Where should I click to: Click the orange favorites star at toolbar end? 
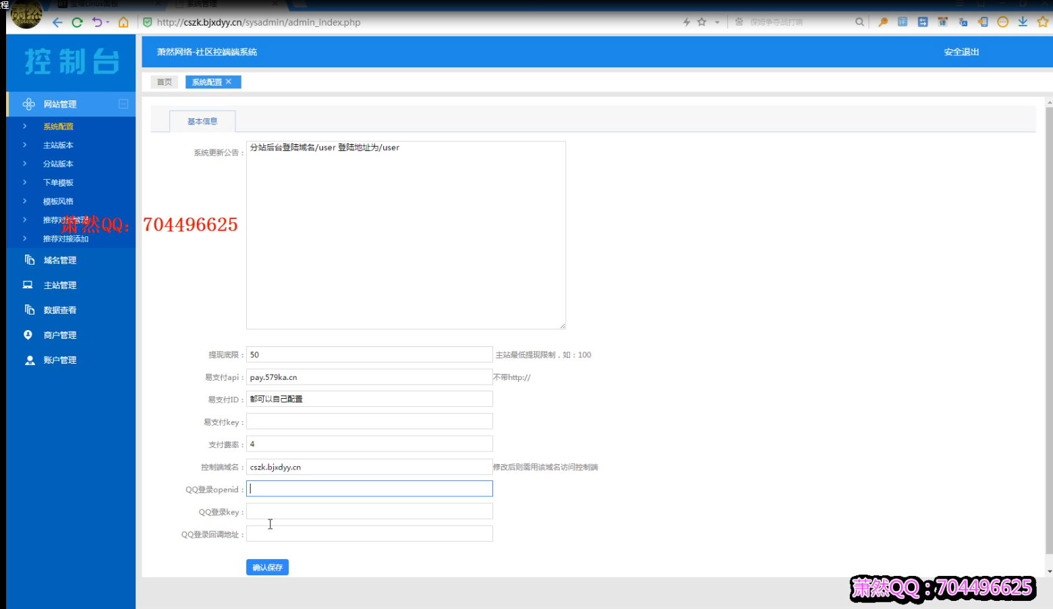pyautogui.click(x=1043, y=22)
